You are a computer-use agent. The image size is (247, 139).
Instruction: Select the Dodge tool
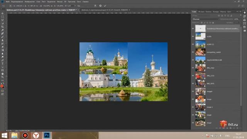point(2,57)
